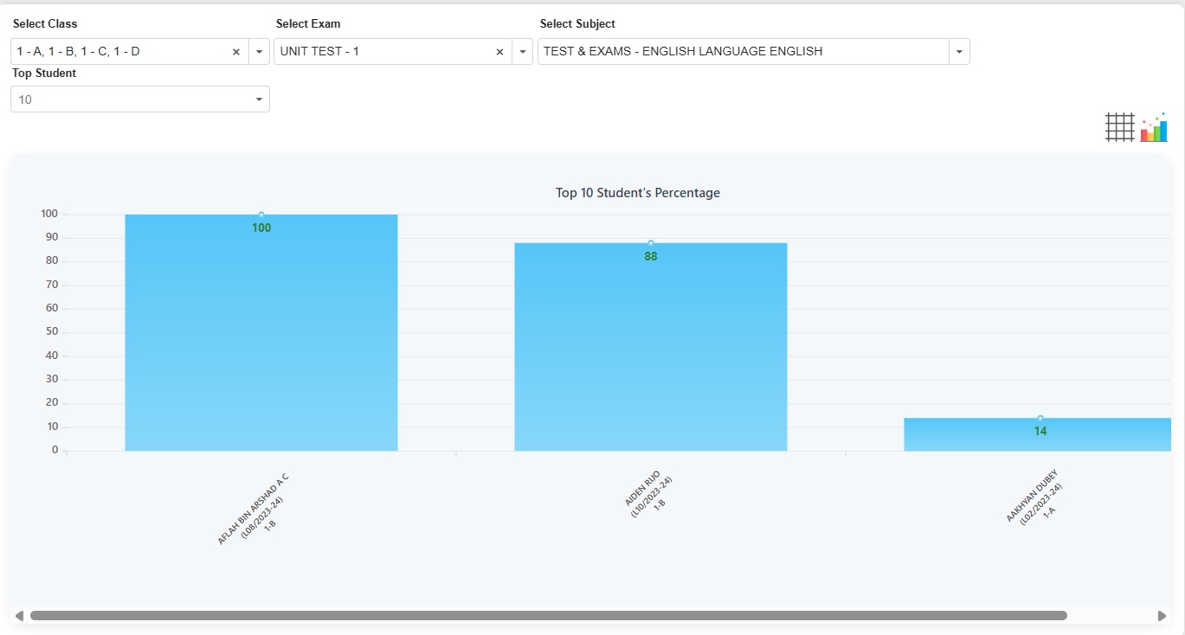Expand the Select Class dropdown arrow
Viewport: 1185px width, 635px height.
pyautogui.click(x=259, y=52)
